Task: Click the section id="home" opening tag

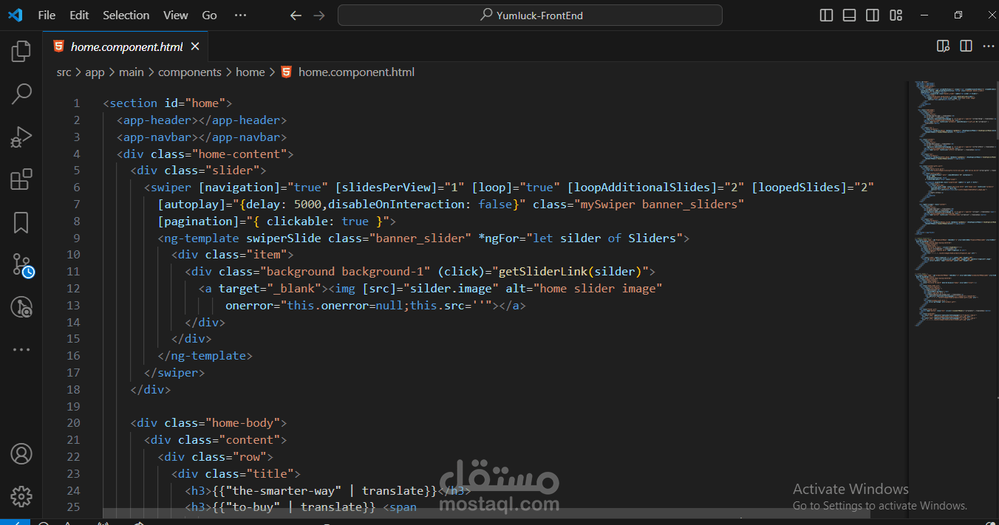Action: click(x=168, y=103)
